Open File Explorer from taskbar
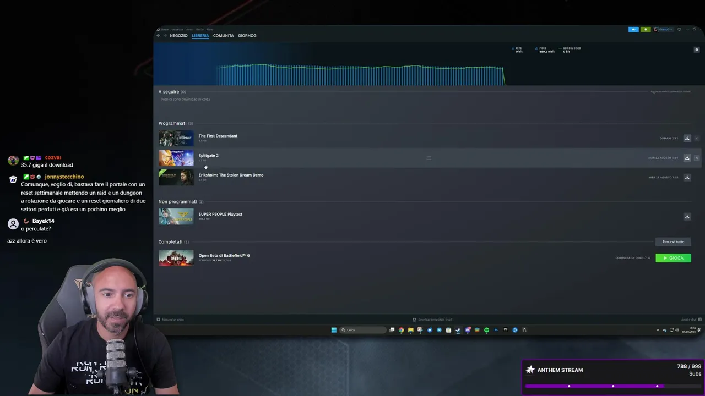Image resolution: width=705 pixels, height=396 pixels. click(410, 330)
